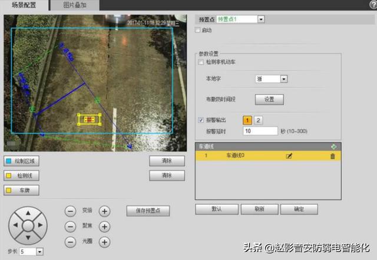Expand the 本地字 province dropdown
377x260 pixels.
click(x=284, y=79)
